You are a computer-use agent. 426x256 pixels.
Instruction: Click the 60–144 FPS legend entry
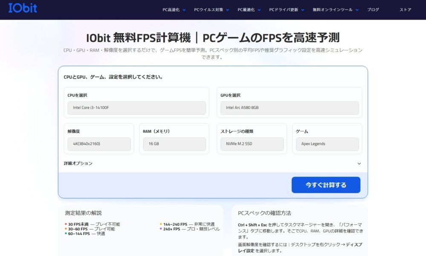[85, 234]
